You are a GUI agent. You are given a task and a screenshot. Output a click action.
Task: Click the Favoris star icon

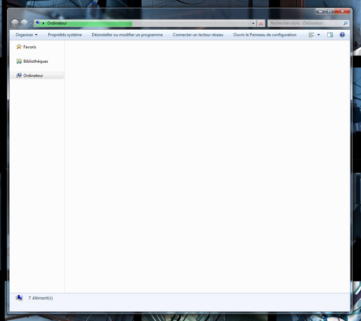pyautogui.click(x=19, y=47)
